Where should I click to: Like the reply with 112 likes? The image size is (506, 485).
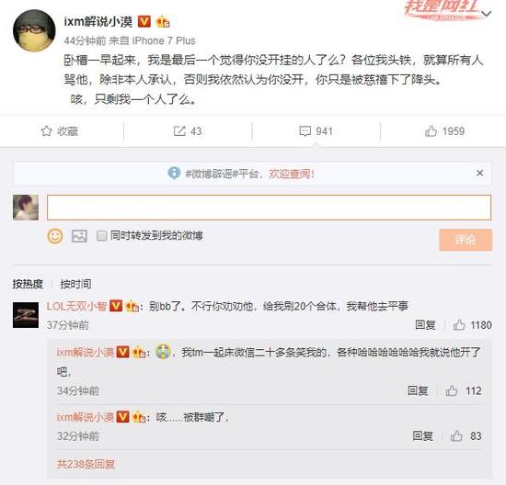point(452,390)
